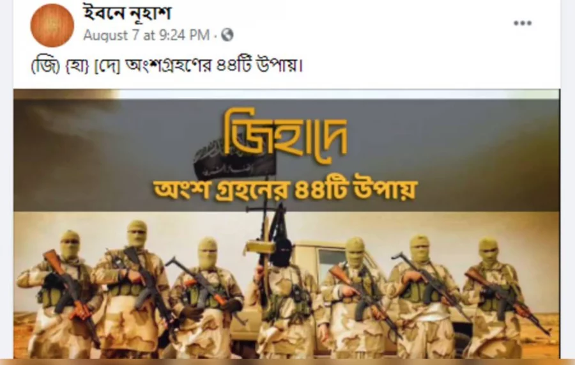This screenshot has width=575, height=365.
Task: Click the poster's name in Bengali
Action: coord(127,13)
